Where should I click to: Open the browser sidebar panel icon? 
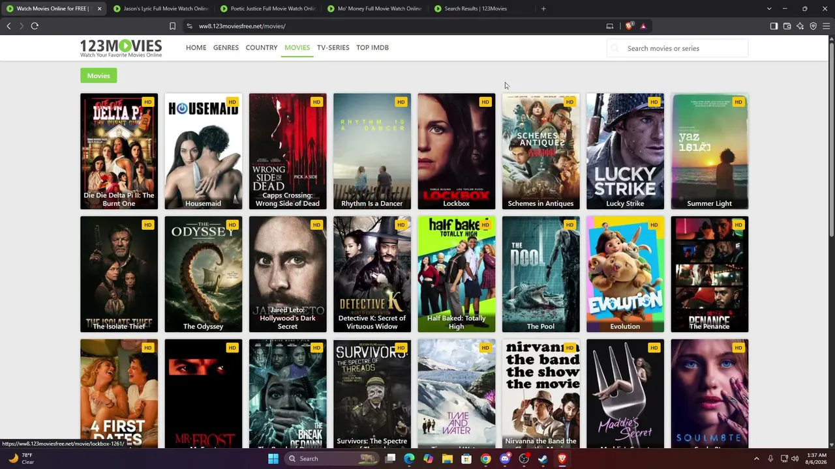pyautogui.click(x=774, y=26)
